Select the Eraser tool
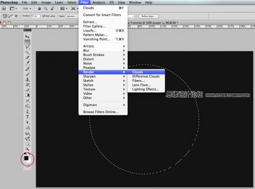Viewport: 255px width, 189px height. coord(28,90)
